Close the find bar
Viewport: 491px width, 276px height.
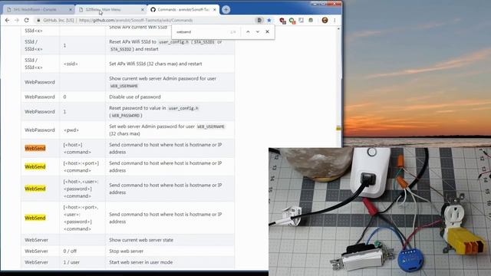click(x=267, y=31)
